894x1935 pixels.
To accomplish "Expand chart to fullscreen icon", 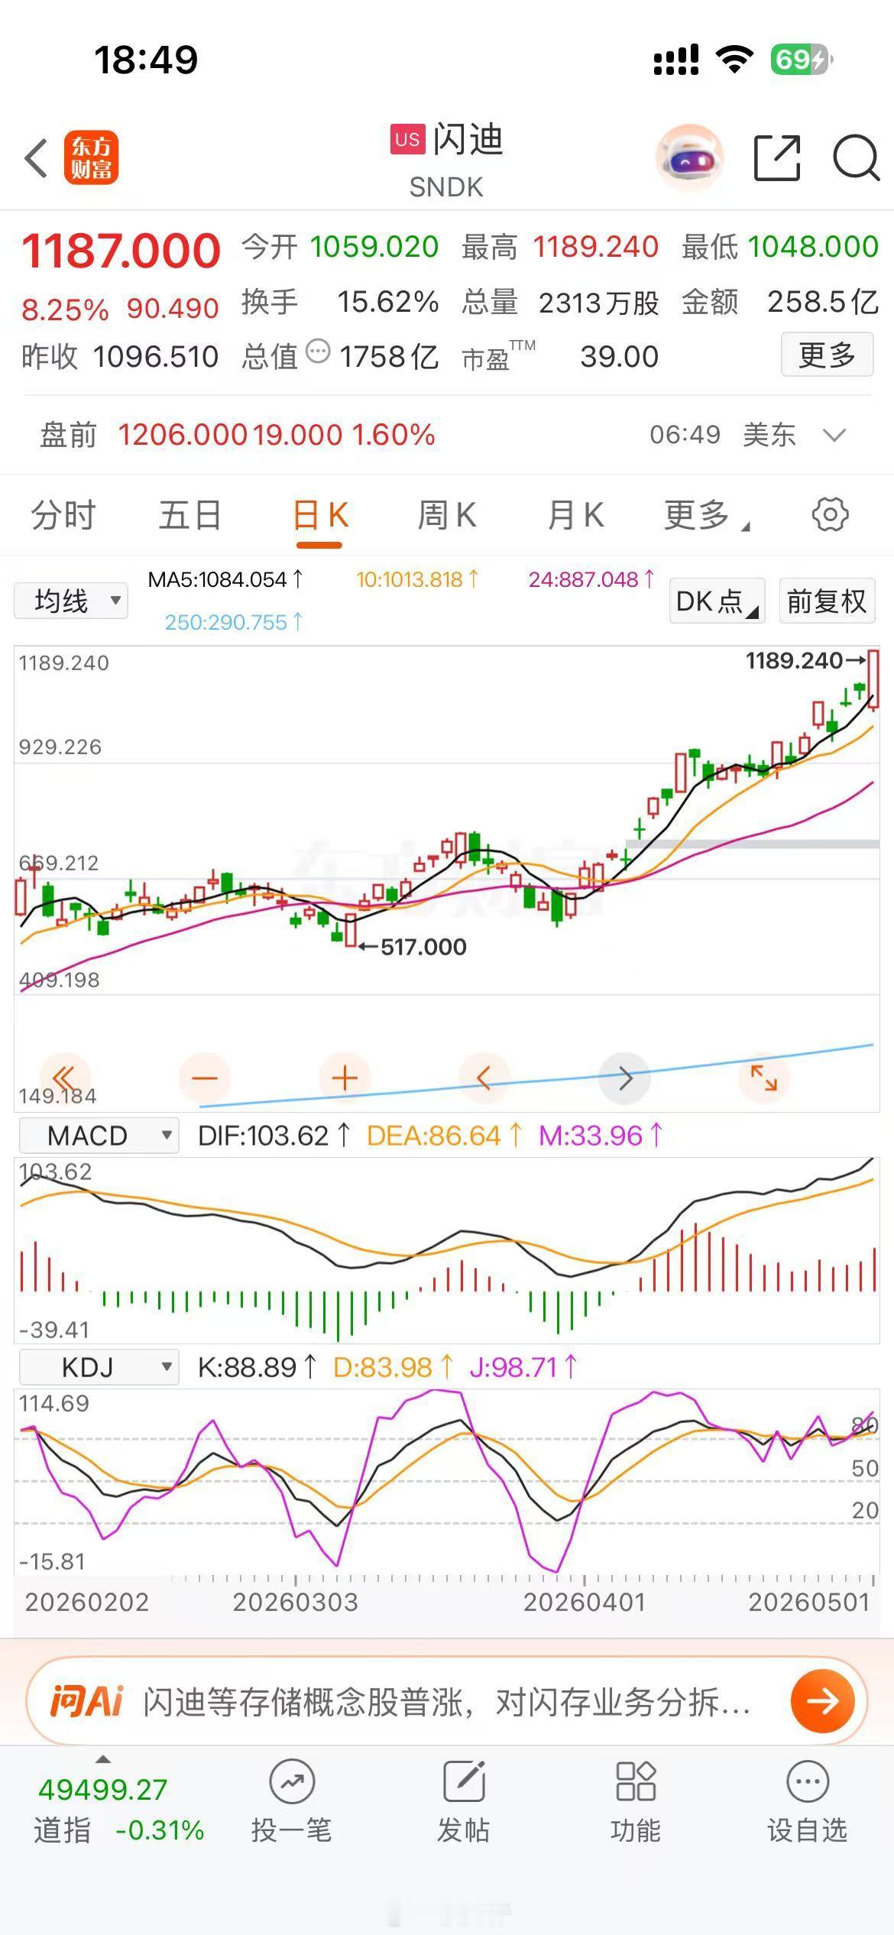I will pos(764,1078).
